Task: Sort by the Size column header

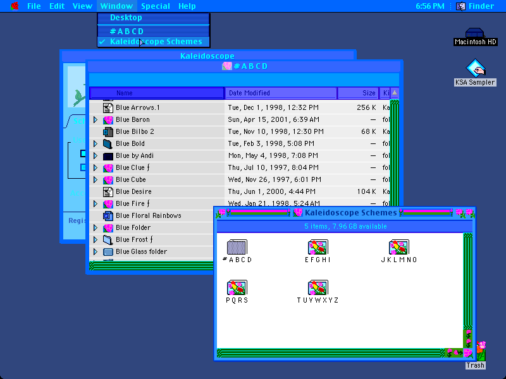Action: (x=357, y=93)
